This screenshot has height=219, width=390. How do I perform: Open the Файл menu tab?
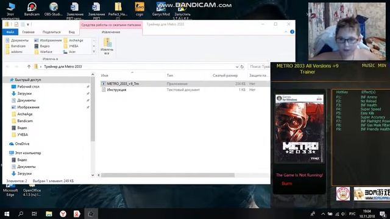[x=10, y=32]
